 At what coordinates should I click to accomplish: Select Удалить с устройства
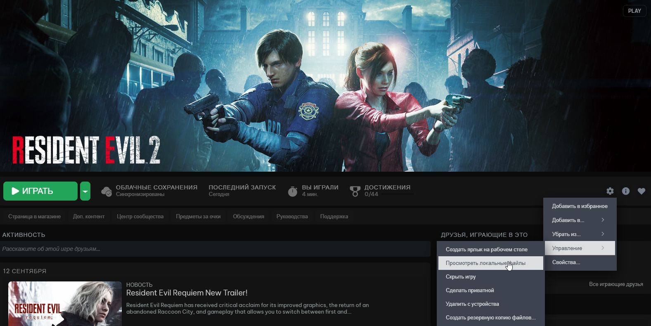click(x=491, y=304)
